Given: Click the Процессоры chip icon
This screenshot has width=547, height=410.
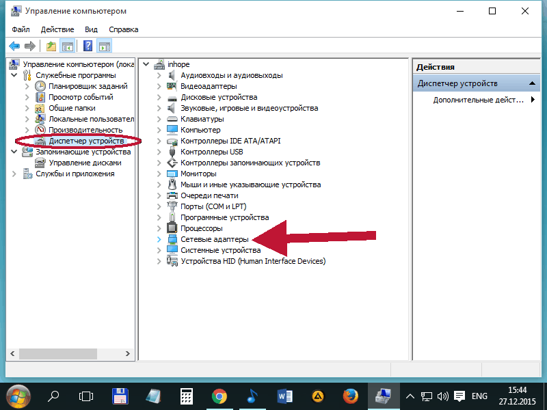Looking at the screenshot, I should [x=172, y=228].
